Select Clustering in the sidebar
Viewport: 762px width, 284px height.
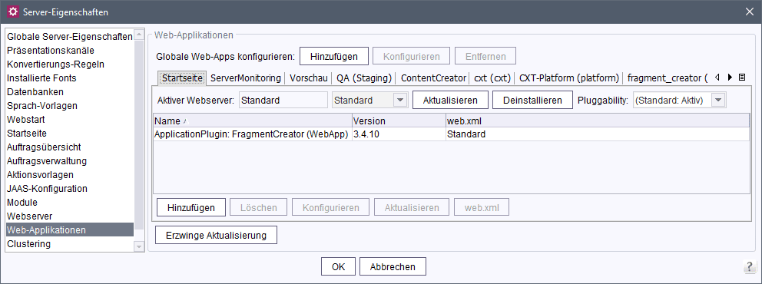69,244
